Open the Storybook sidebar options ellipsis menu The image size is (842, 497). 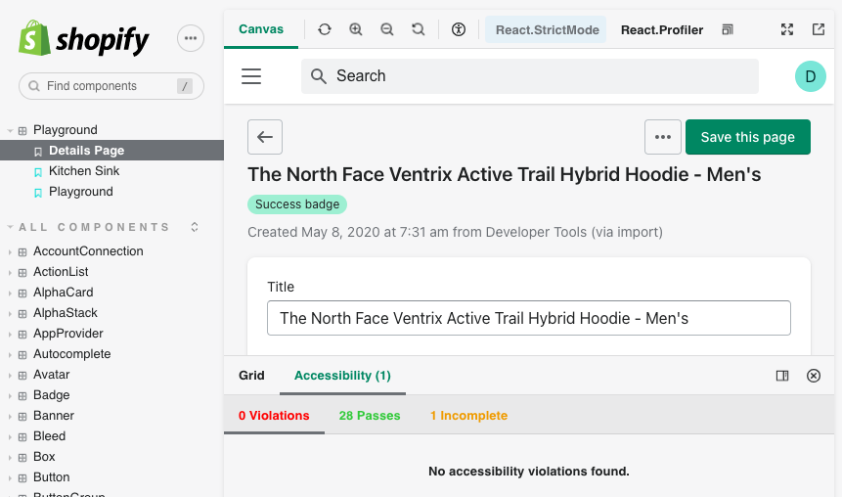(x=191, y=38)
